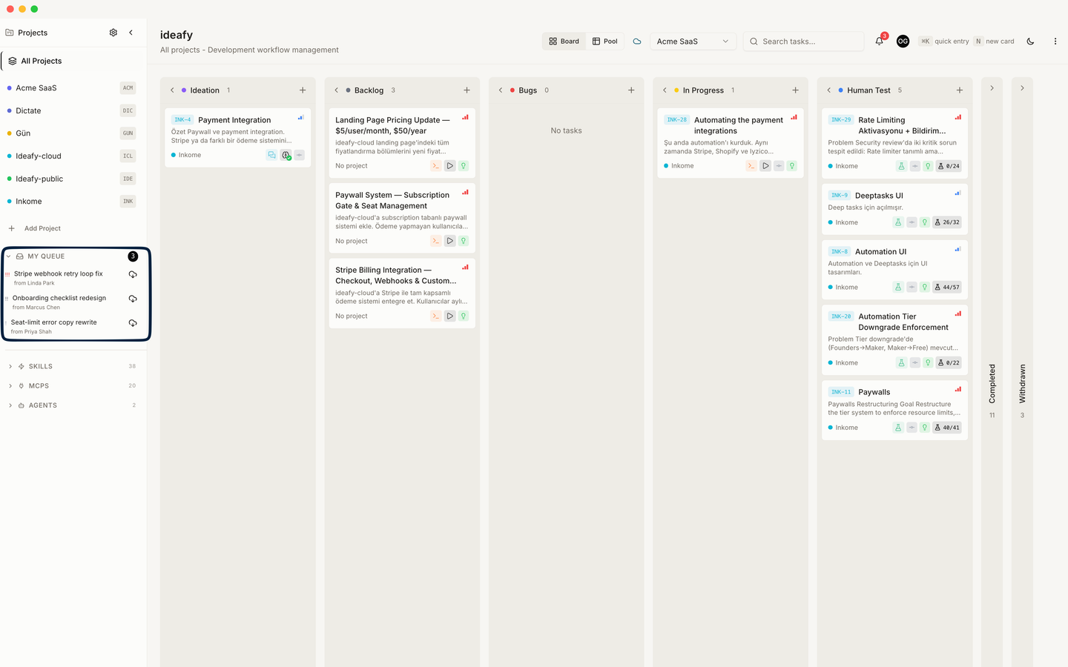This screenshot has width=1068, height=667.
Task: Select the Acme SaaS project in sidebar
Action: 71,87
